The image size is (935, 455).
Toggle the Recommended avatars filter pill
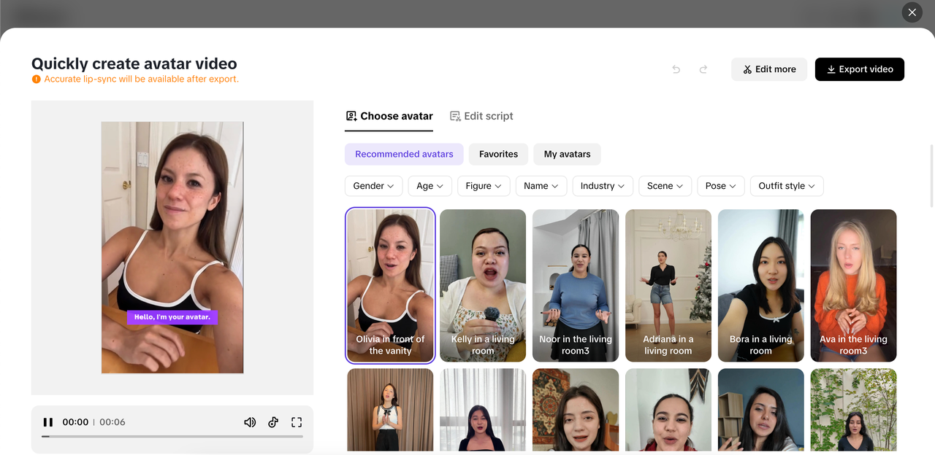[404, 154]
